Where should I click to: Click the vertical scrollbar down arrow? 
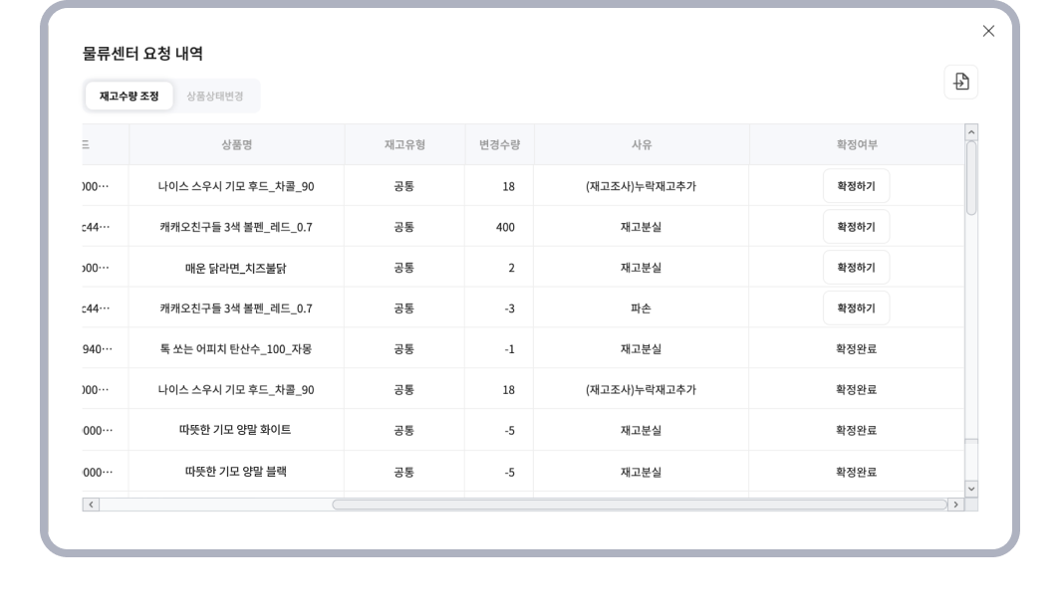click(971, 489)
